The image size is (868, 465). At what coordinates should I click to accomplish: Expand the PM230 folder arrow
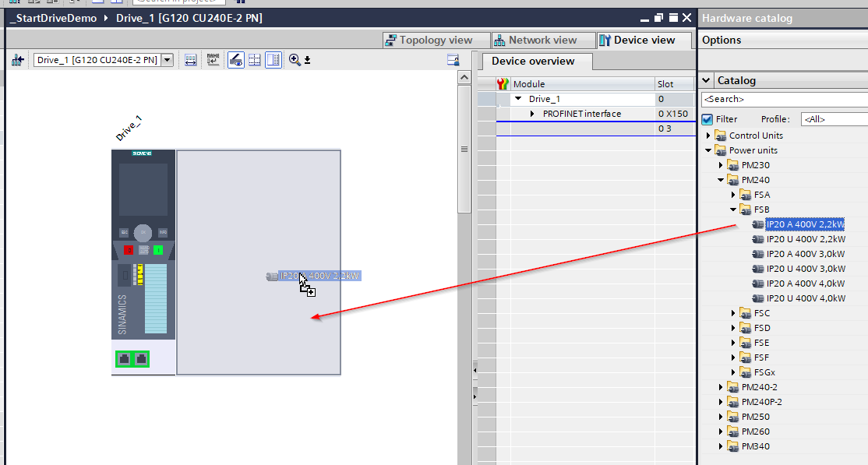pyautogui.click(x=721, y=165)
